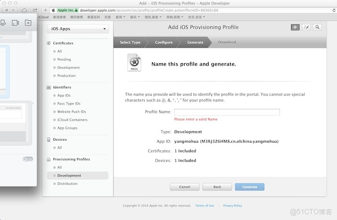Image resolution: width=337 pixels, height=220 pixels.
Task: Show All under Provisioning Profiles
Action: click(60, 167)
